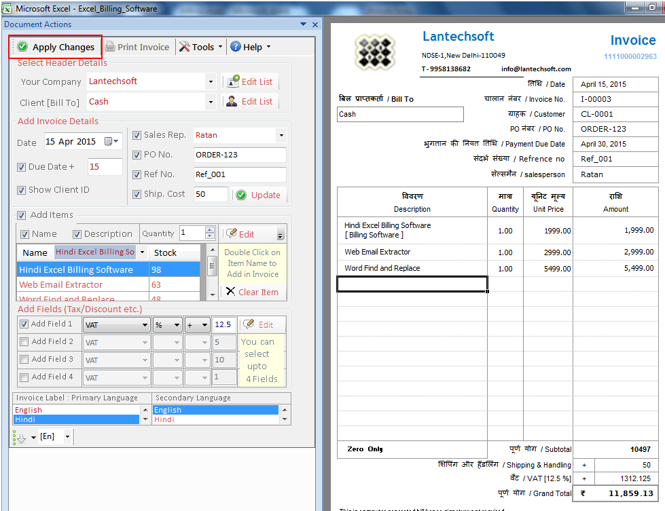Toggle the Sales Rep. checkbox

137,135
